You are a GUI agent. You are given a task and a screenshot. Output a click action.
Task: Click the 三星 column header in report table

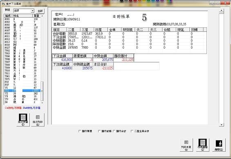[87, 30]
